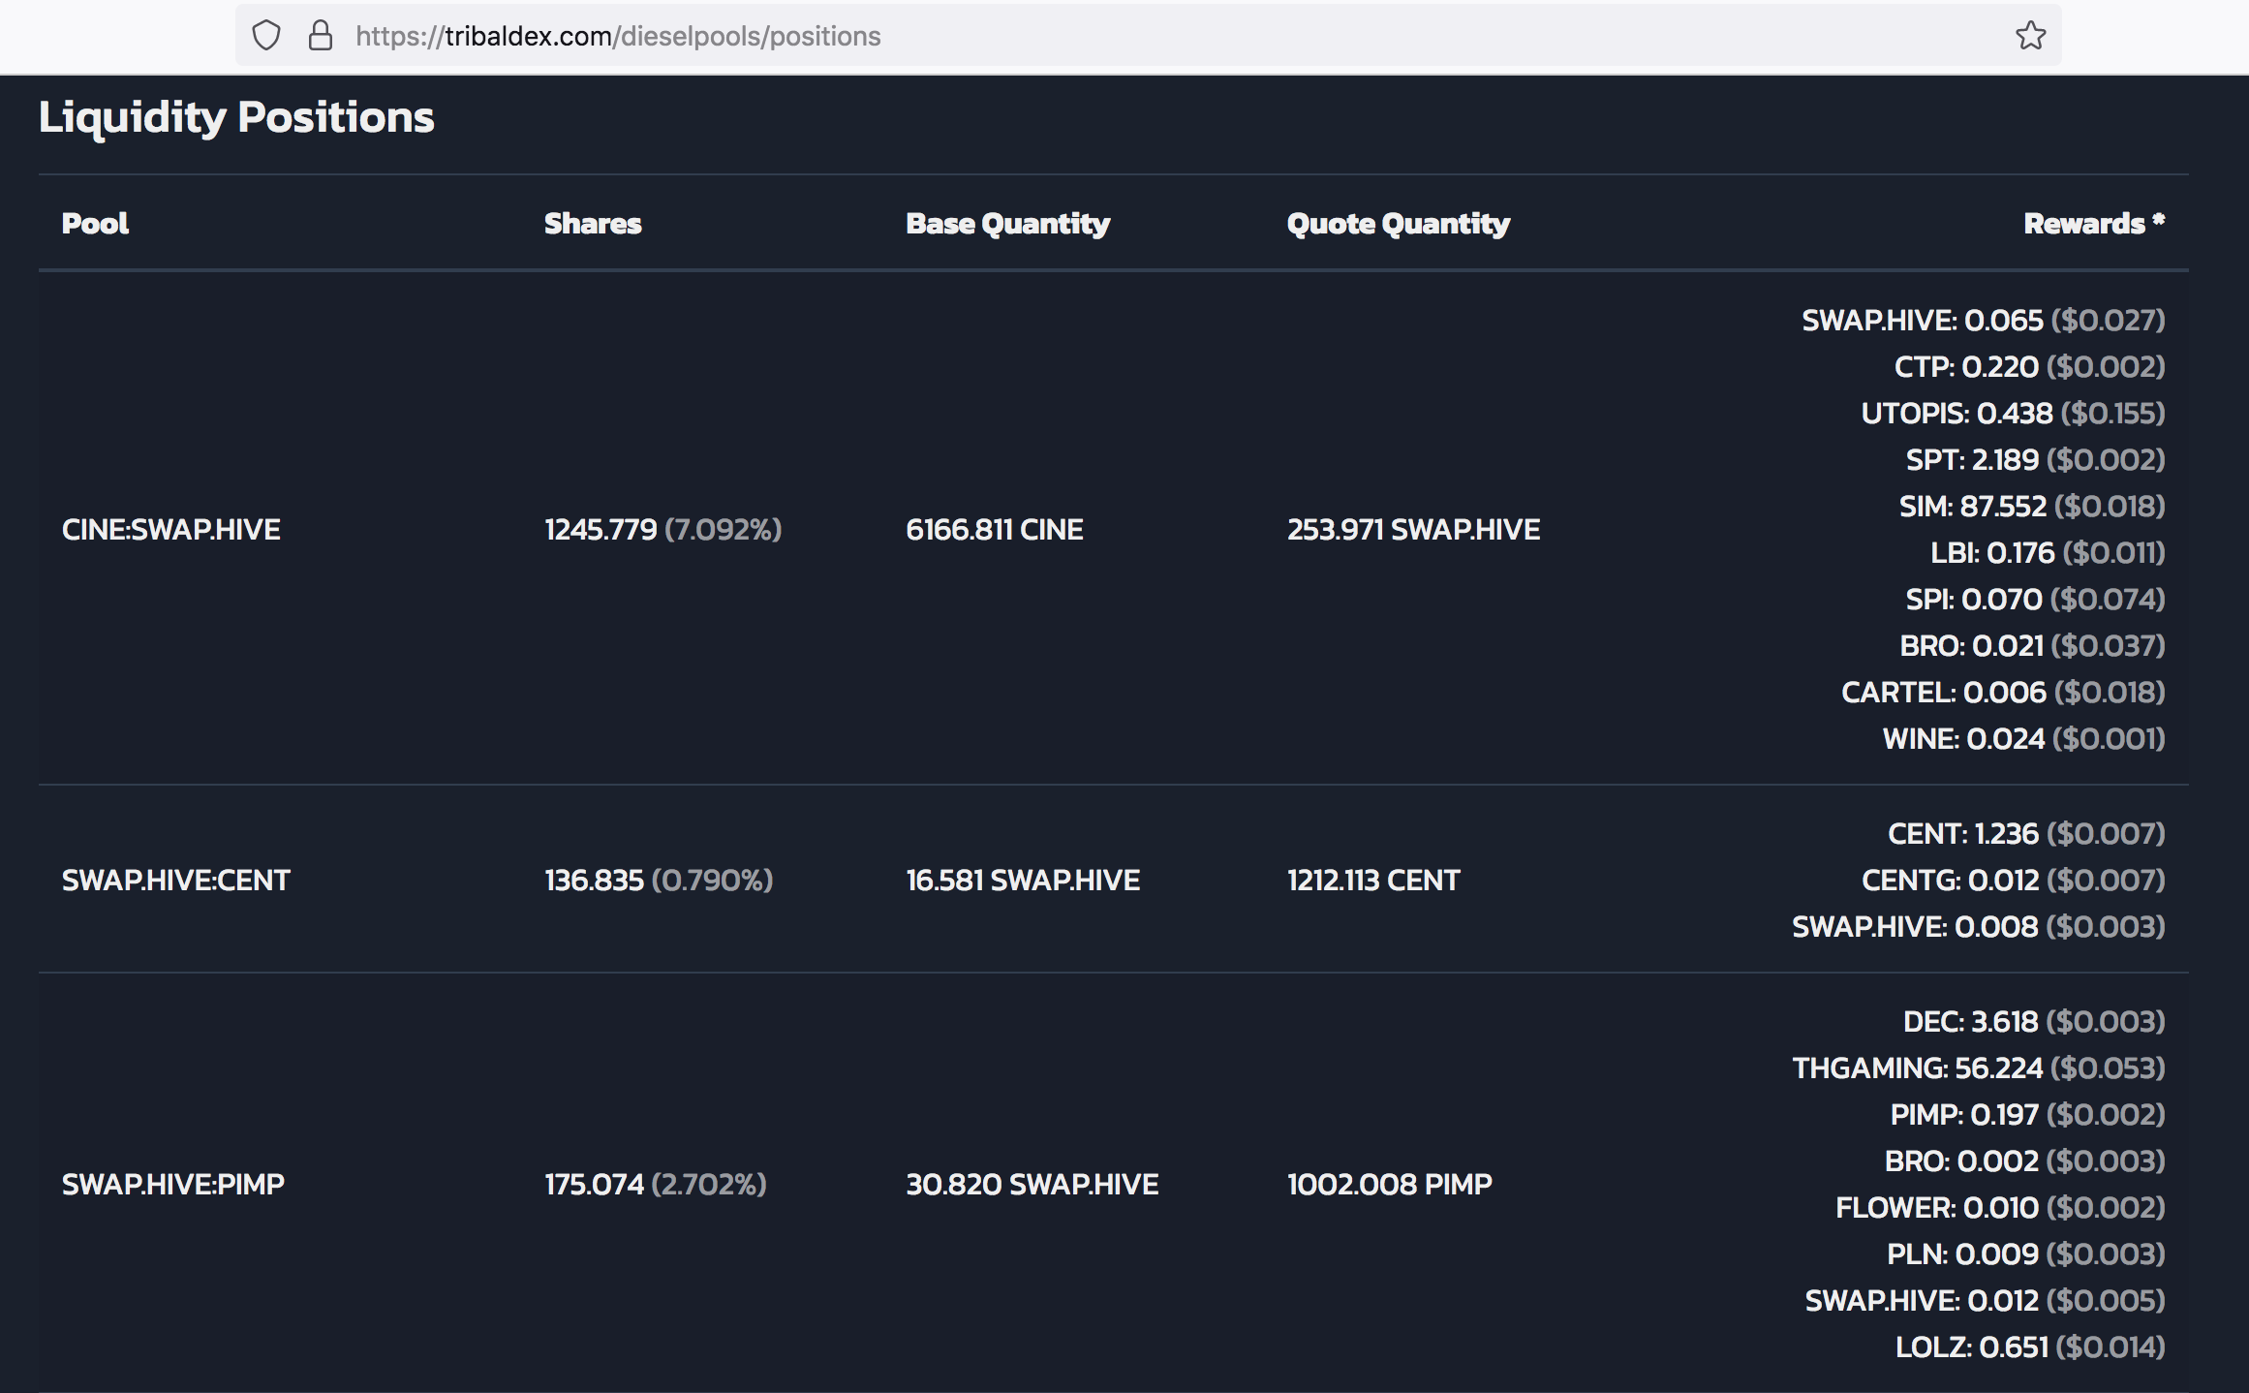The width and height of the screenshot is (2249, 1393).
Task: Click the Base Quantity column header
Action: pos(1007,224)
